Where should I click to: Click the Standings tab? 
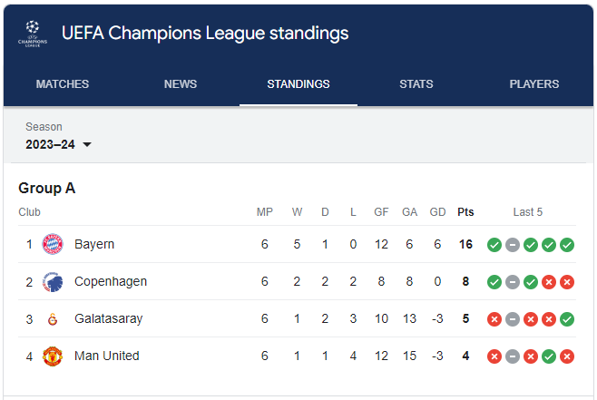click(298, 84)
